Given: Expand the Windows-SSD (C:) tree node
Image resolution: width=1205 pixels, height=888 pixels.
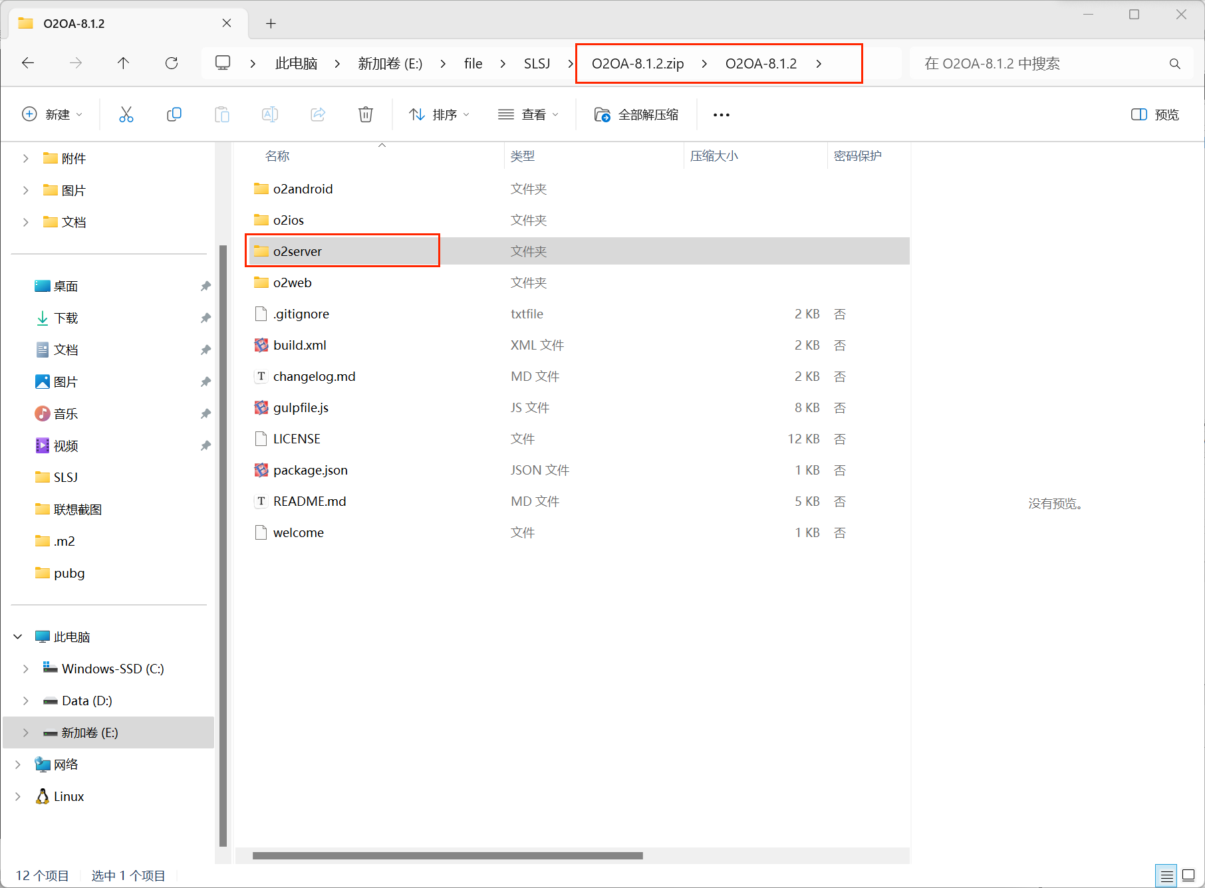Looking at the screenshot, I should (26, 669).
